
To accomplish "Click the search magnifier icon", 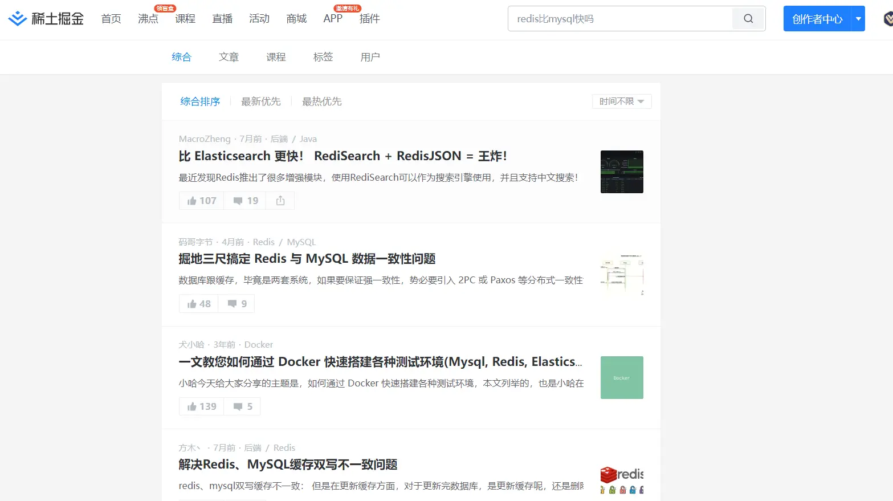I will (748, 19).
